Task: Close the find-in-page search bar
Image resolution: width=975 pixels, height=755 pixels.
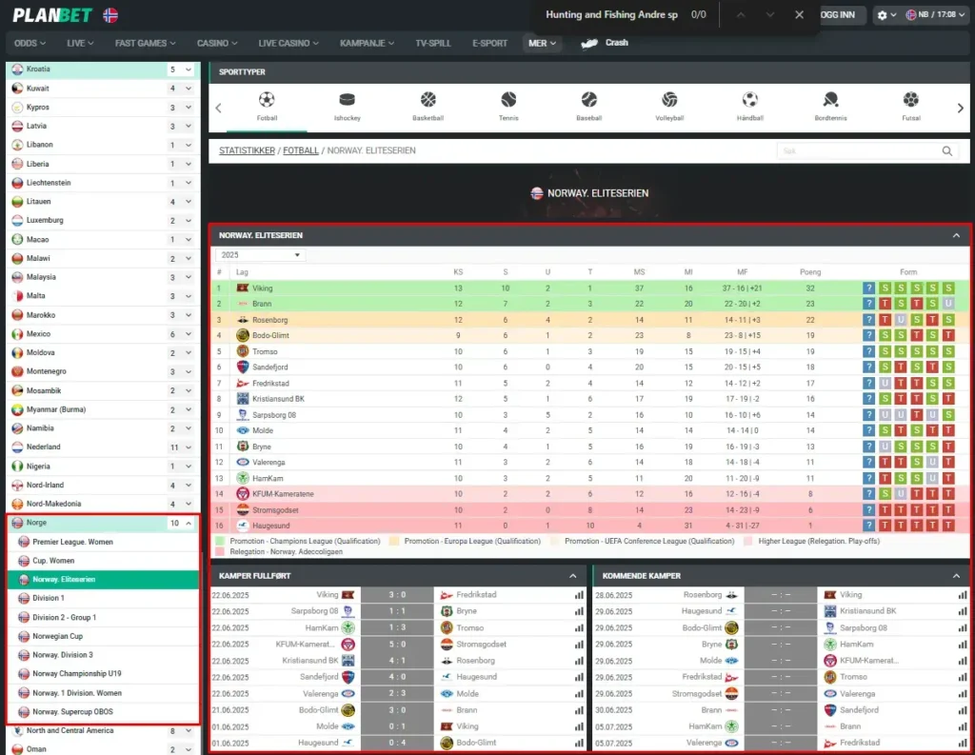Action: pos(799,15)
